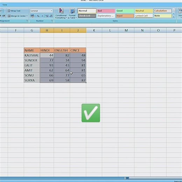
Task: Apply the Bad cell style
Action: click(106, 11)
